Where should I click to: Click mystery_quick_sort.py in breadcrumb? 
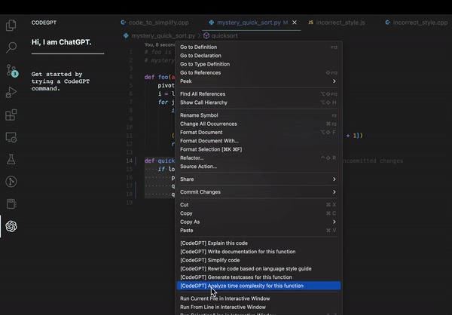click(x=163, y=35)
